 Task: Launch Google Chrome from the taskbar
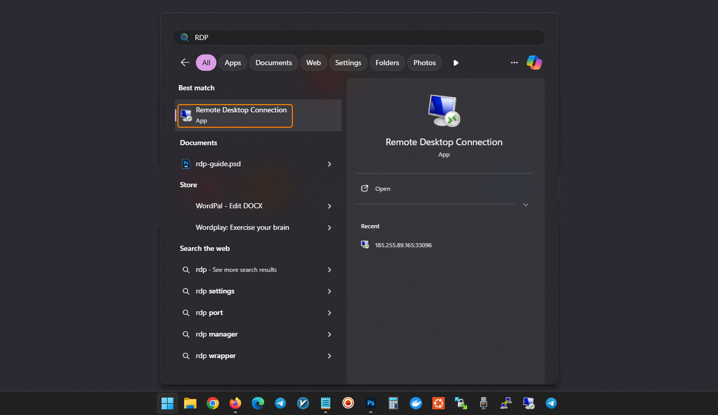click(213, 403)
